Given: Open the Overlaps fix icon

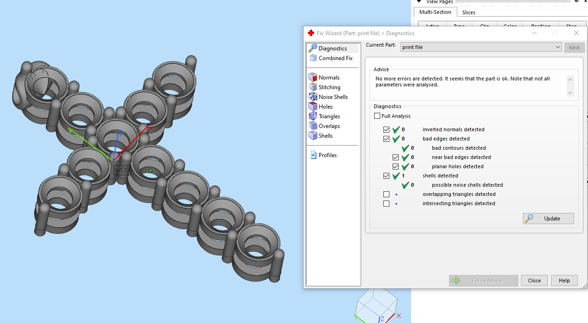Looking at the screenshot, I should (x=313, y=126).
